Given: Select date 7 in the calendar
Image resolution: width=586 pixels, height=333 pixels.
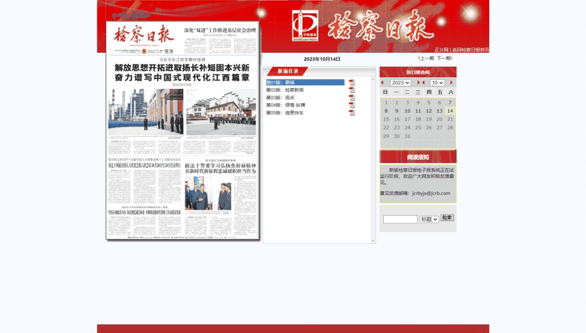Looking at the screenshot, I should coord(450,103).
